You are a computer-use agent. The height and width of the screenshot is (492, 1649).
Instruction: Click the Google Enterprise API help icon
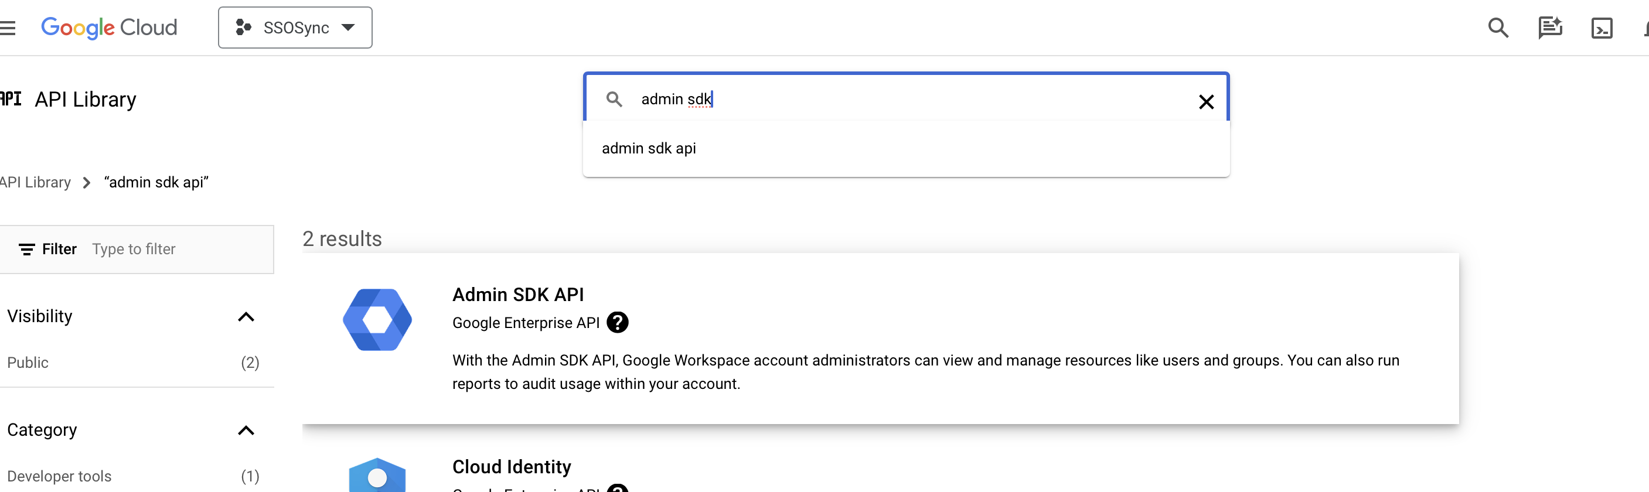(x=617, y=323)
